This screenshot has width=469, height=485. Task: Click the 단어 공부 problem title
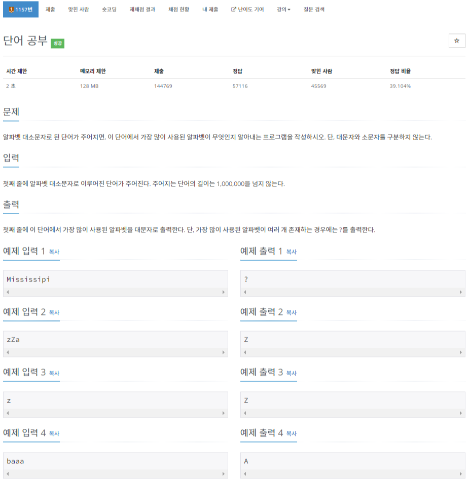[25, 41]
